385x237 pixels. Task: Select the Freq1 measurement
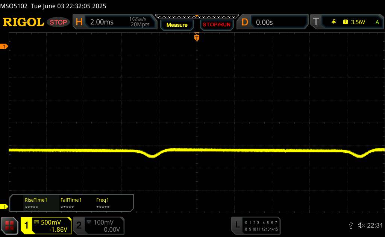(x=103, y=203)
